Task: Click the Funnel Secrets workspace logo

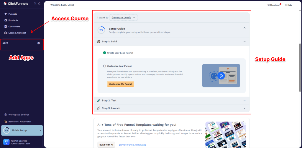Action: 6,142
